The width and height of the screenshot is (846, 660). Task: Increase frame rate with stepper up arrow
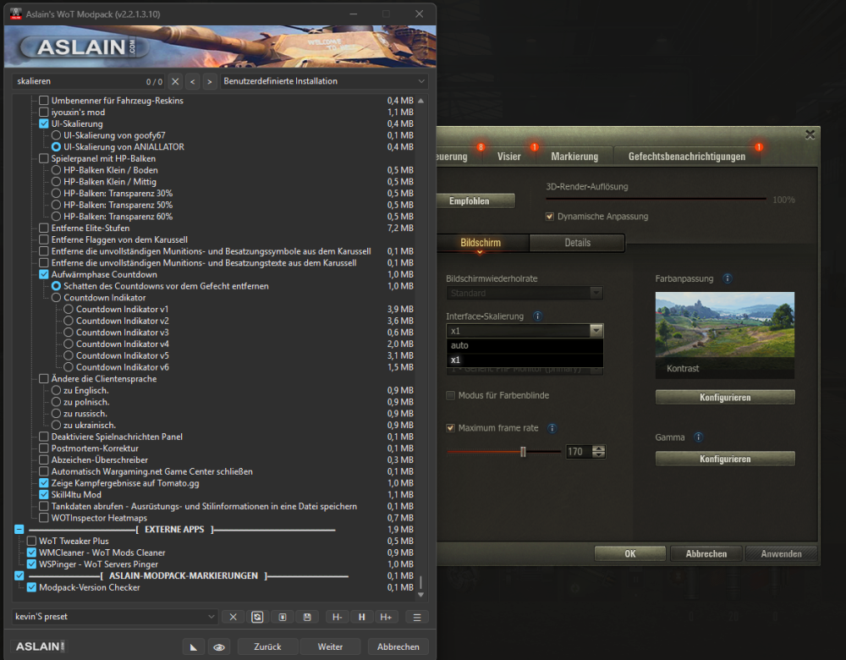coord(599,448)
